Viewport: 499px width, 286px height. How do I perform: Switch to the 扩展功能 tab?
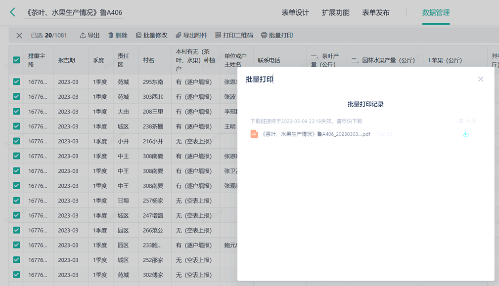(x=335, y=13)
